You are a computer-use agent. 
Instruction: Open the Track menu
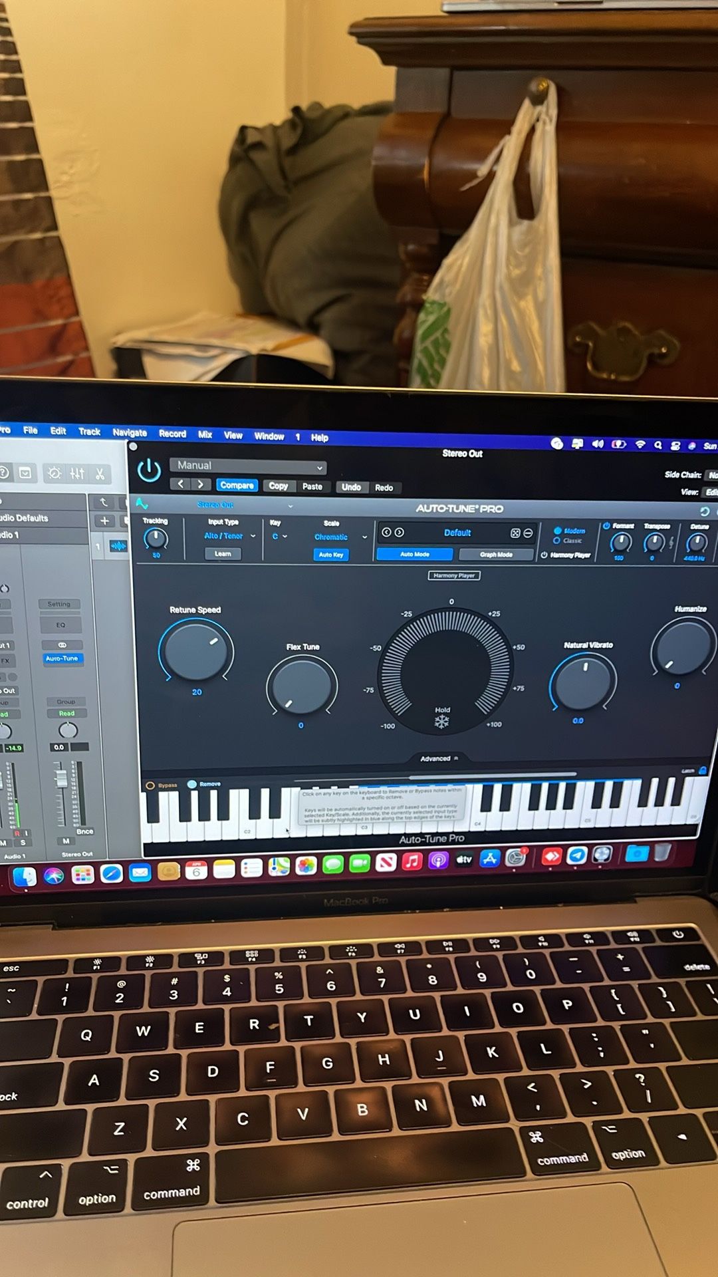point(89,432)
